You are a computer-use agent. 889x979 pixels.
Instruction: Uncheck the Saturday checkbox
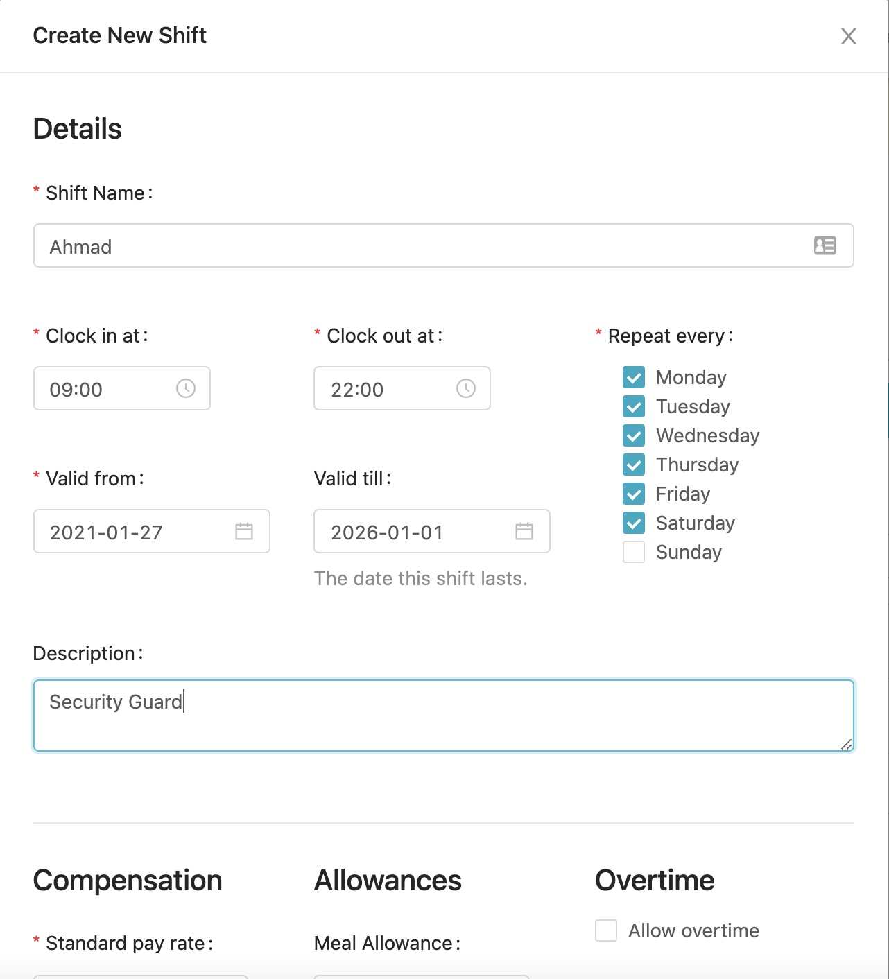click(x=634, y=523)
